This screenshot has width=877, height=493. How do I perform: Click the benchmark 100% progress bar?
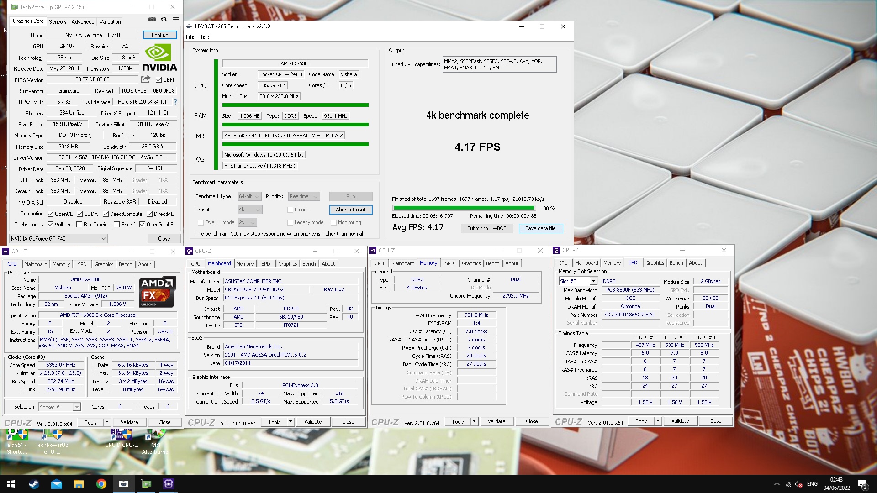tap(464, 208)
